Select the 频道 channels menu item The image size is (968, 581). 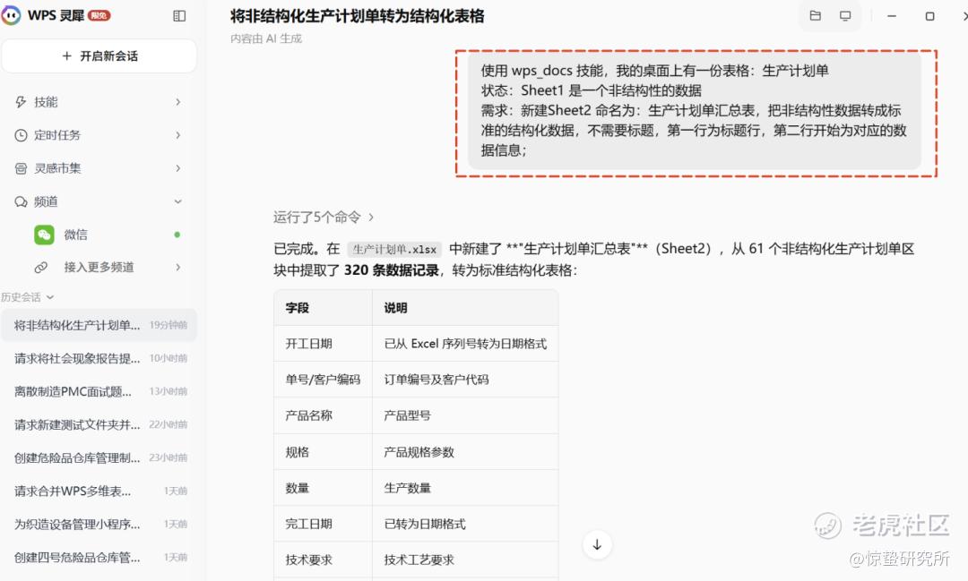point(99,201)
